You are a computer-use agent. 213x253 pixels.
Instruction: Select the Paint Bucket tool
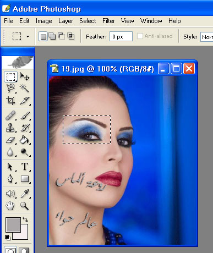coord(24,140)
